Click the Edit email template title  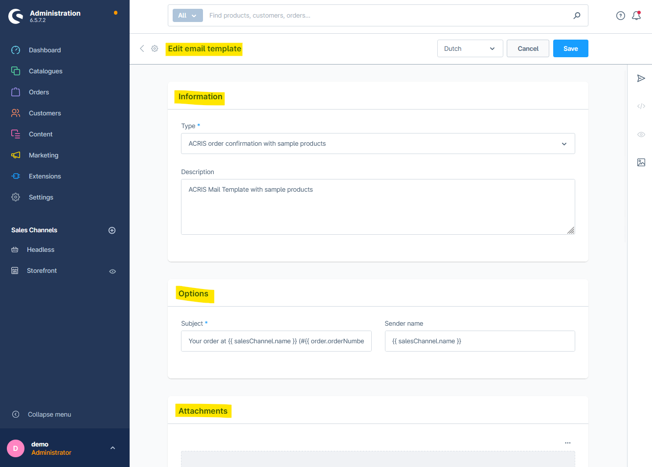point(204,48)
